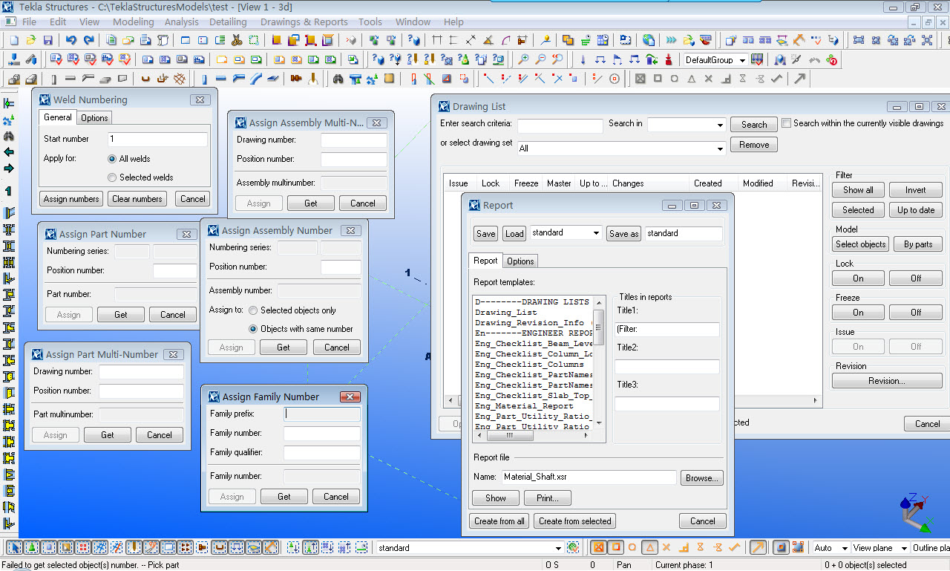950x571 pixels.
Task: Click the orange triangle snap icon in the bottom bar
Action: (x=649, y=548)
